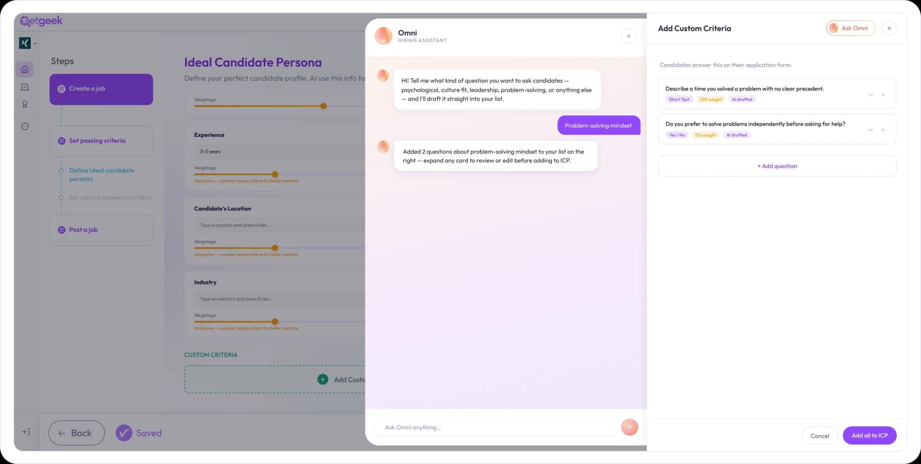Open the Experience '3-5 years' dropdown
The height and width of the screenshot is (464, 921).
pos(279,151)
